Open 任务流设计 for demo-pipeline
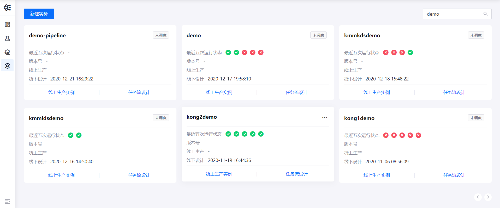 pos(139,92)
